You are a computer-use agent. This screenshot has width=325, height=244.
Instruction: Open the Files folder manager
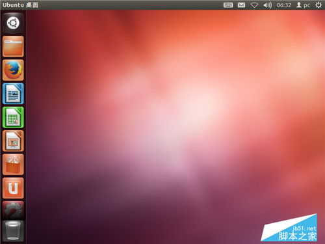click(x=13, y=46)
